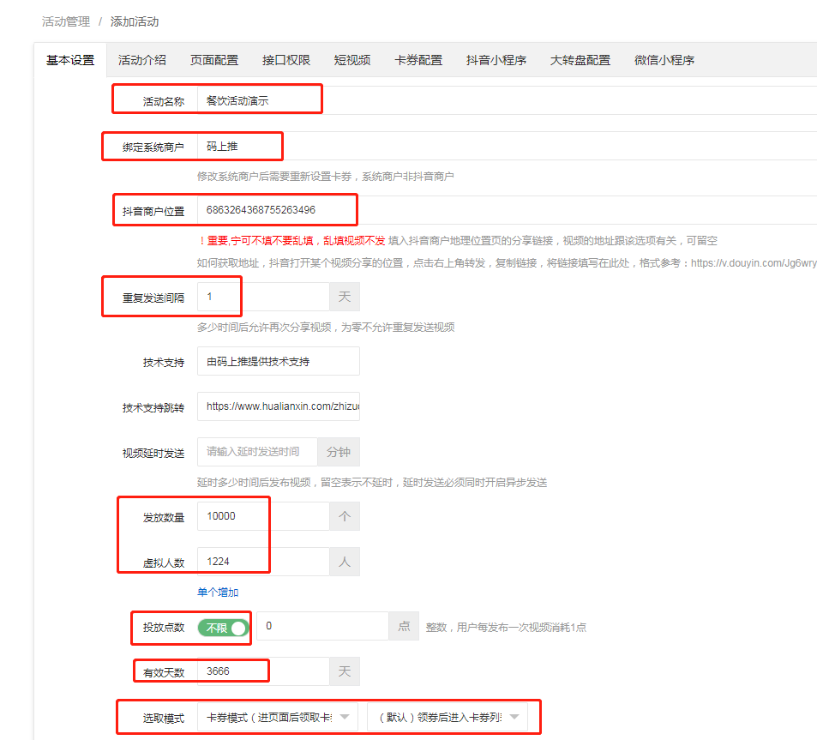This screenshot has height=740, width=817.
Task: Click the 单个增加 link
Action: (x=217, y=592)
